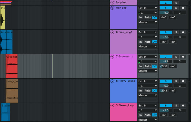Open input channel 1 dropdown on Groomer_1
The image size is (191, 122).
click(148, 62)
